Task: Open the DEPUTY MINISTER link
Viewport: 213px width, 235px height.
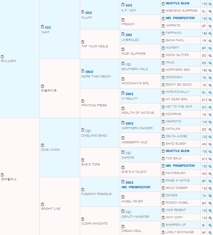Action: click(135, 217)
